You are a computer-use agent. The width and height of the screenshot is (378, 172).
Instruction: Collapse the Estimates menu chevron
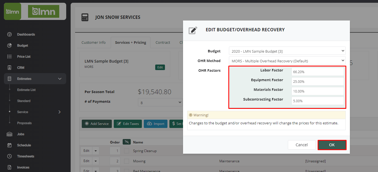click(x=60, y=79)
